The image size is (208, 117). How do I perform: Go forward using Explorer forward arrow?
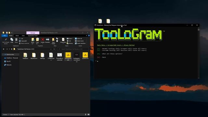point(7,49)
